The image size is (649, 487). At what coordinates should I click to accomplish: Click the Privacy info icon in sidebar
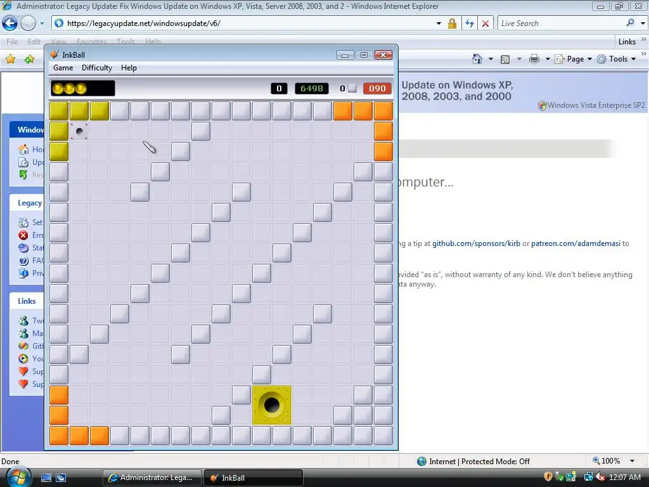pyautogui.click(x=23, y=273)
